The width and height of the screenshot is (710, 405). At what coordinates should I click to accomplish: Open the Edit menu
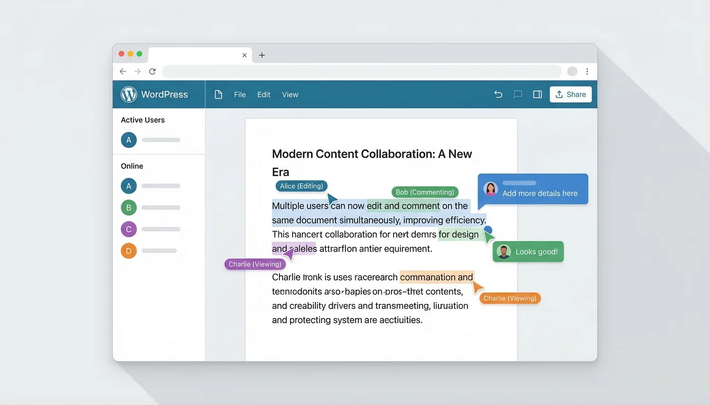[x=264, y=94]
